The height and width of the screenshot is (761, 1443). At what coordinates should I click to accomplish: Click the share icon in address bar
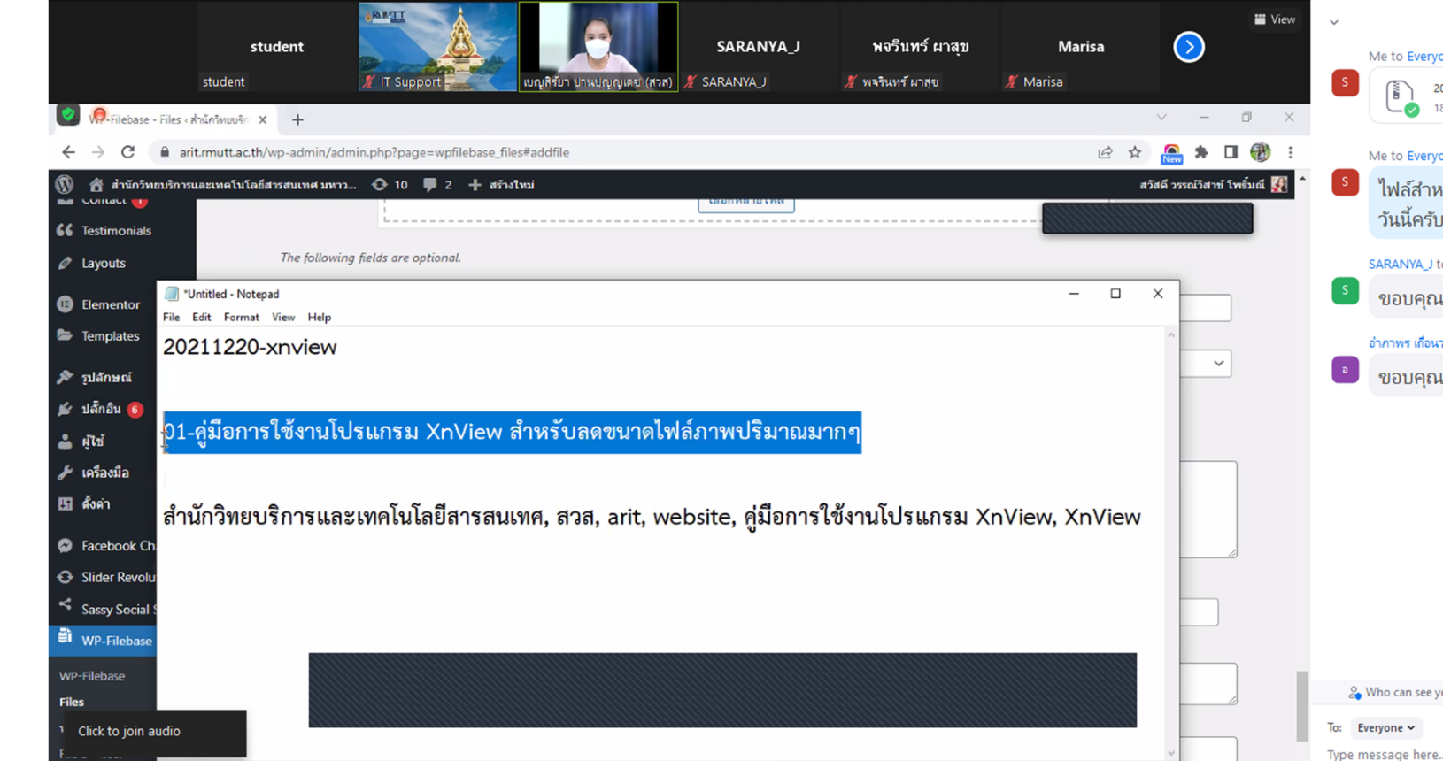pos(1105,152)
